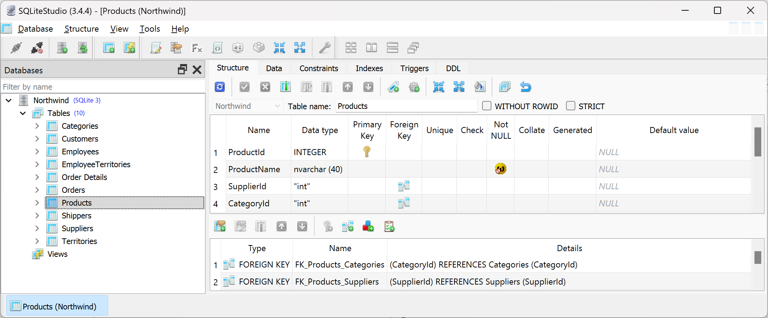Select the EmployeeTerritories table in the tree
The height and width of the screenshot is (318, 768).
[96, 164]
